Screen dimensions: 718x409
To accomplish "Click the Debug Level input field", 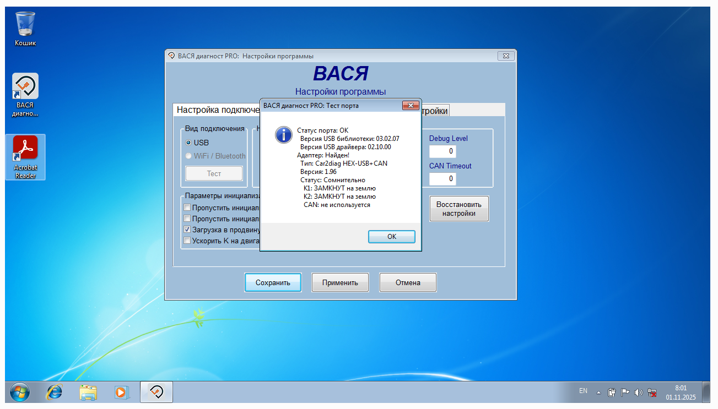I will pos(442,151).
